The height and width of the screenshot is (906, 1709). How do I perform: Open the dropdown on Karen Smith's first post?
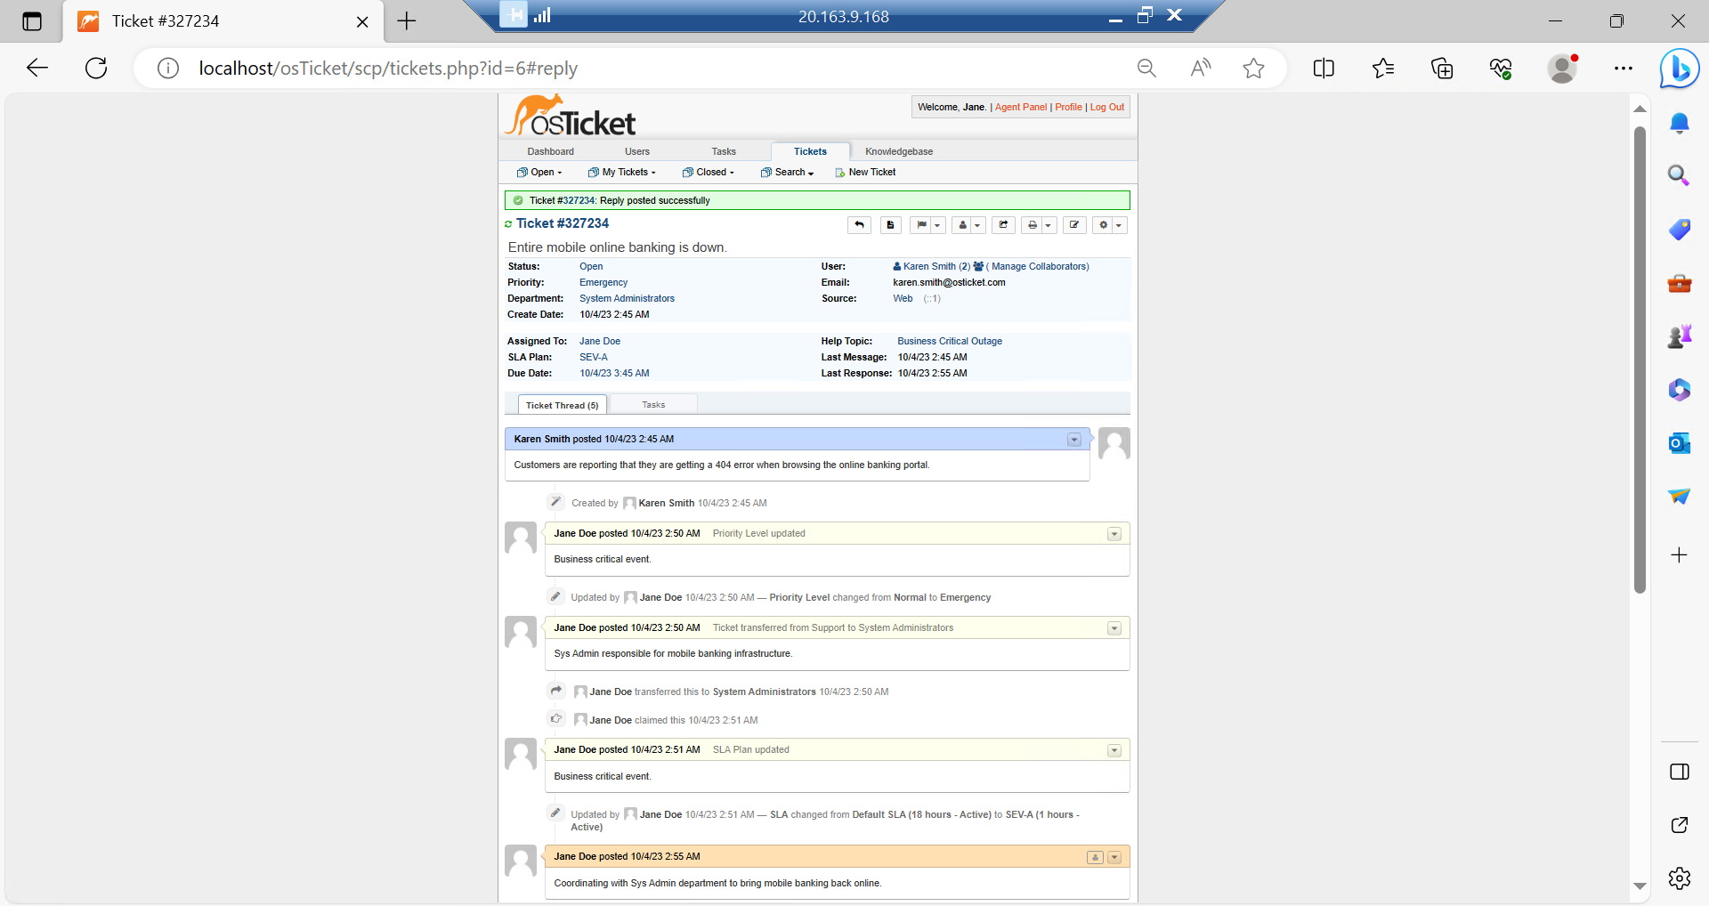click(x=1073, y=439)
